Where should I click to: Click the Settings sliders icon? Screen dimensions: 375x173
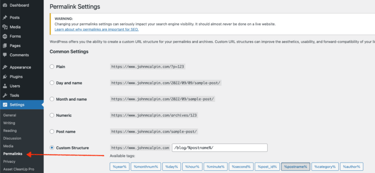click(5, 105)
